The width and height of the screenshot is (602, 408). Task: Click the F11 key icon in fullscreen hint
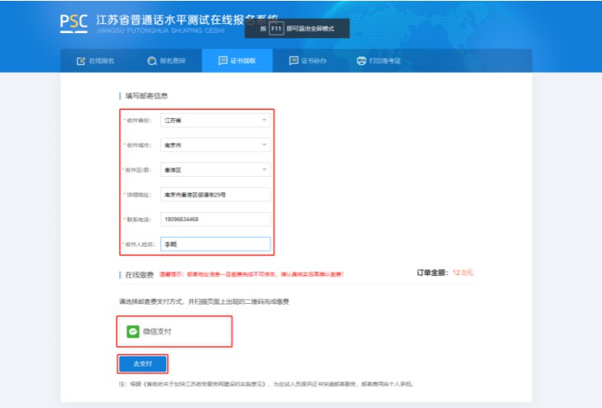(x=276, y=29)
